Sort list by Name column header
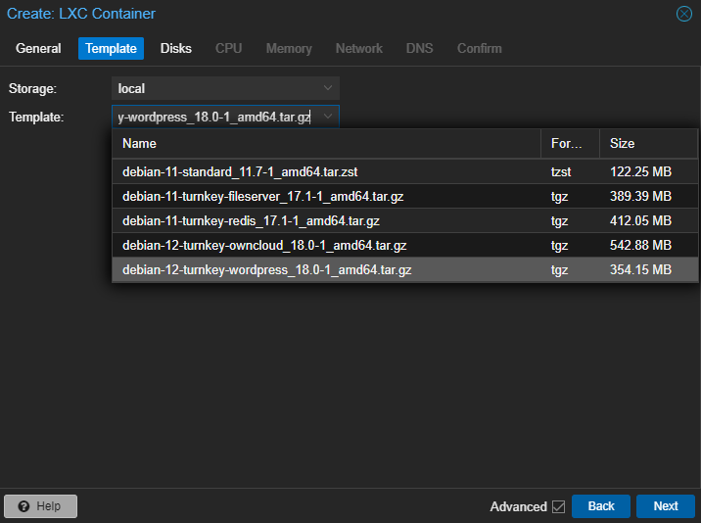Screen dimensions: 701x523 (325, 143)
